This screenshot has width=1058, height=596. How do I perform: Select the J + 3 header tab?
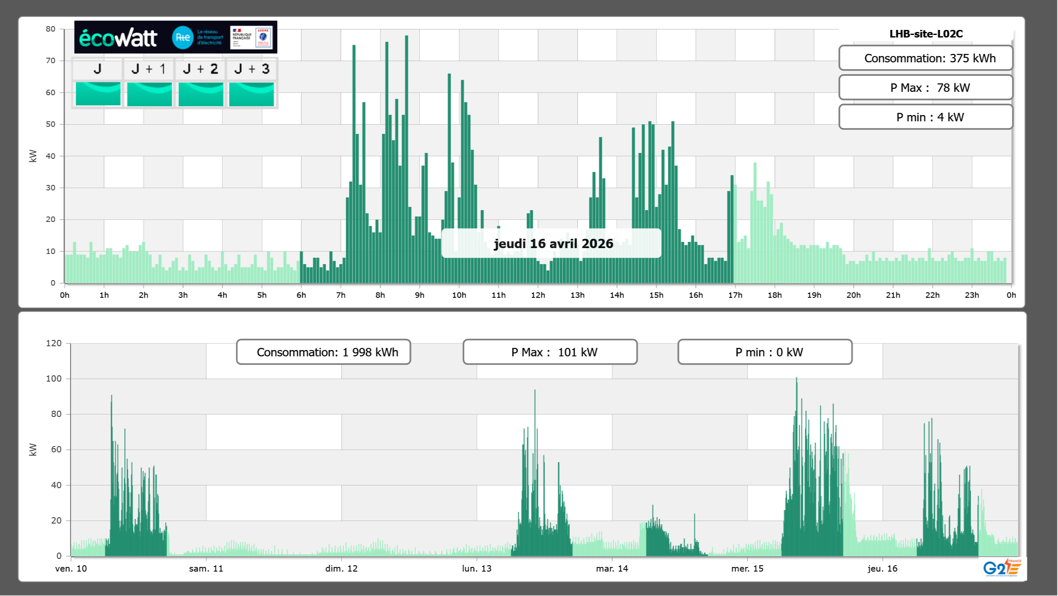(x=252, y=69)
